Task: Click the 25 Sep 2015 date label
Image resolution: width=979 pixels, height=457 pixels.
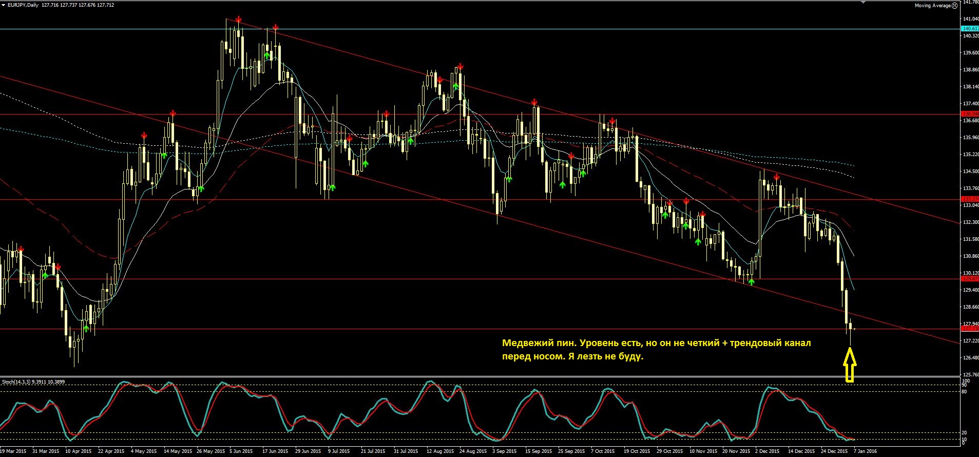Action: pyautogui.click(x=571, y=451)
